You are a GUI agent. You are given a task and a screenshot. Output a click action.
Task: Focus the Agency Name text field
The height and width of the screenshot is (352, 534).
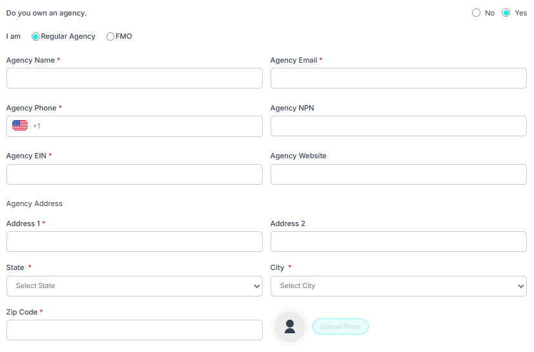134,78
